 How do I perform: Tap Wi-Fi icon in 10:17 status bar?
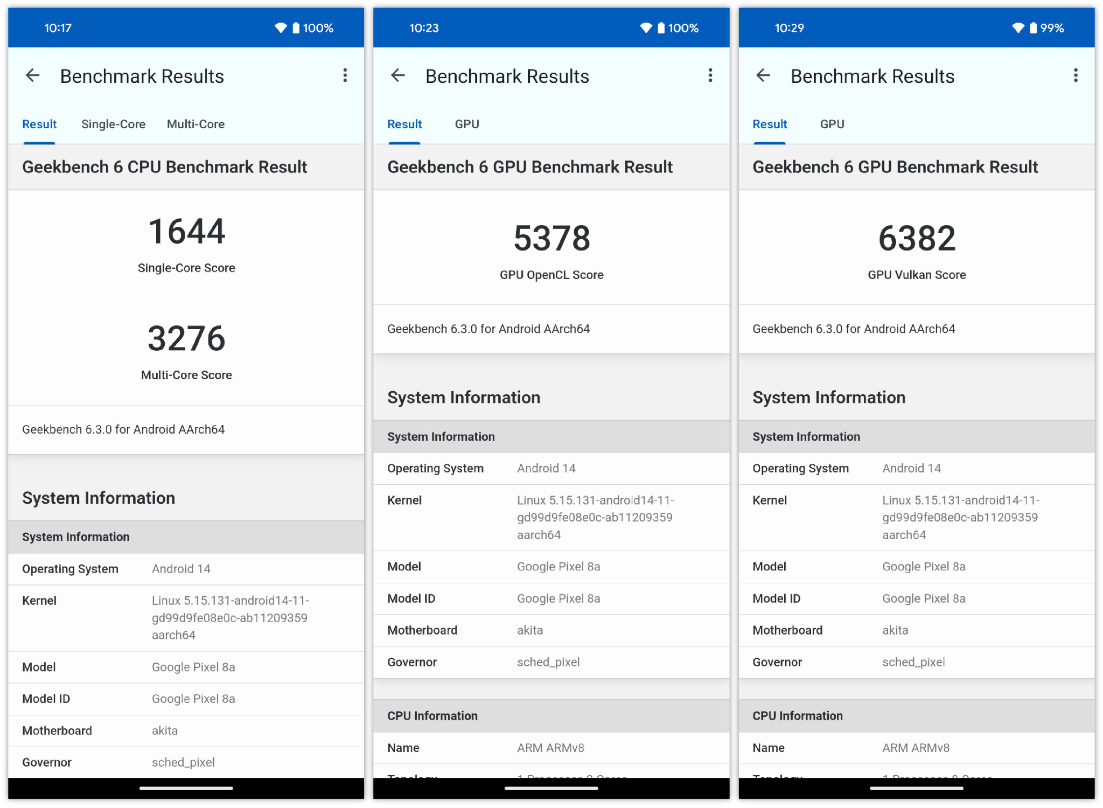point(281,28)
